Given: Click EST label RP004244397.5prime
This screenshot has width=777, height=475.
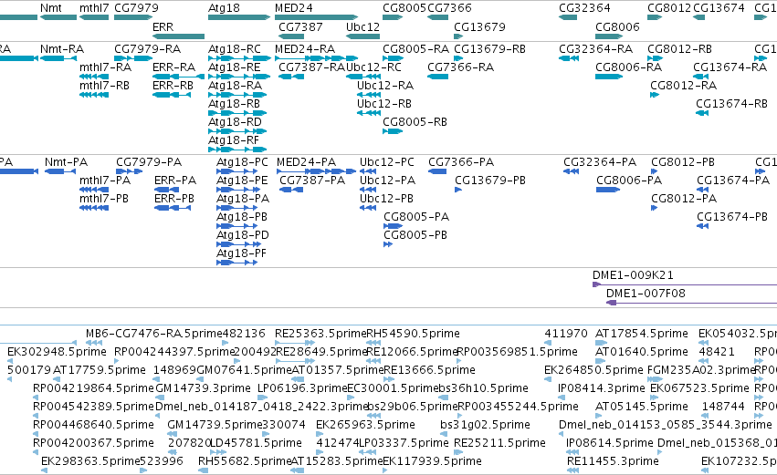Looking at the screenshot, I should click(x=173, y=352).
